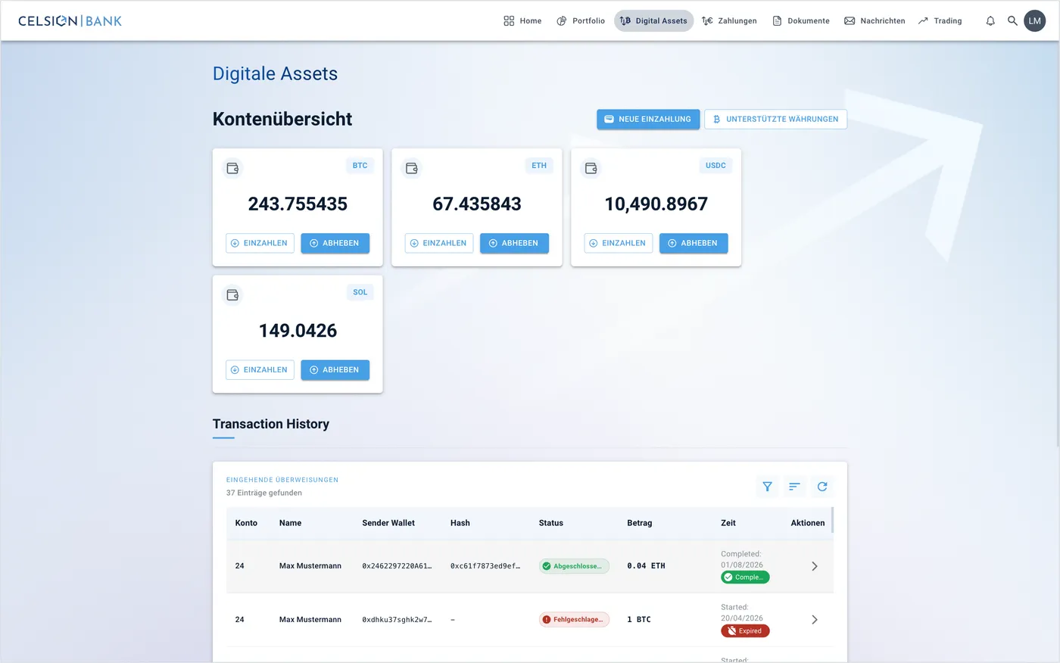Viewport: 1060px width, 663px height.
Task: Go to the Trading page
Action: (940, 20)
